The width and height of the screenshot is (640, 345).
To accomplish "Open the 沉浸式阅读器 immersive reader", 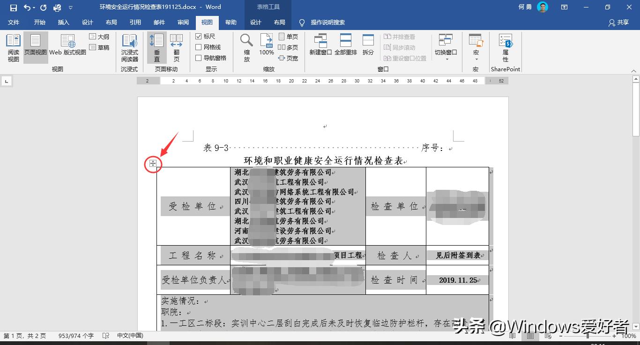I will pos(129,47).
